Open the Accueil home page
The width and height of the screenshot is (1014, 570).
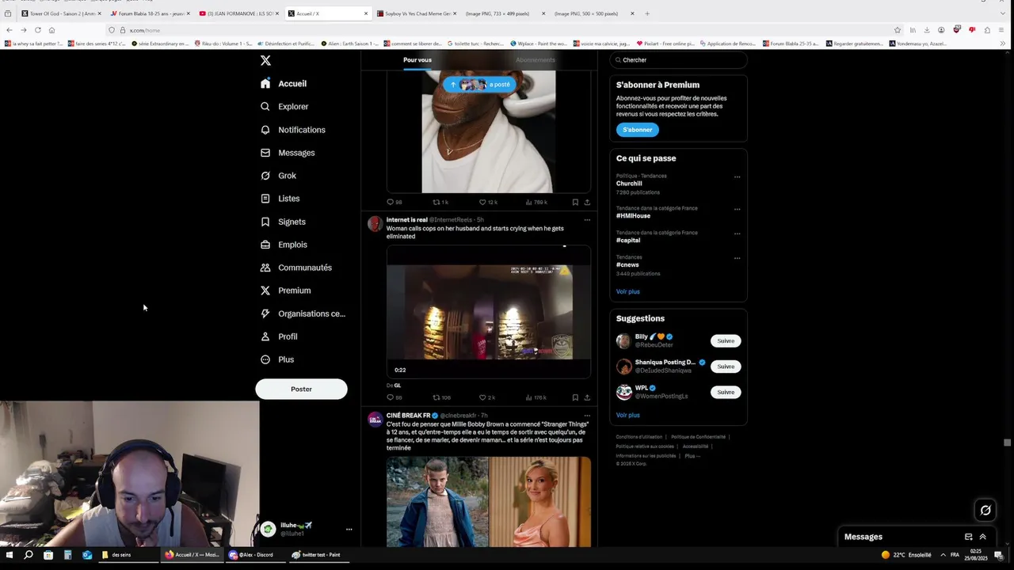click(284, 83)
